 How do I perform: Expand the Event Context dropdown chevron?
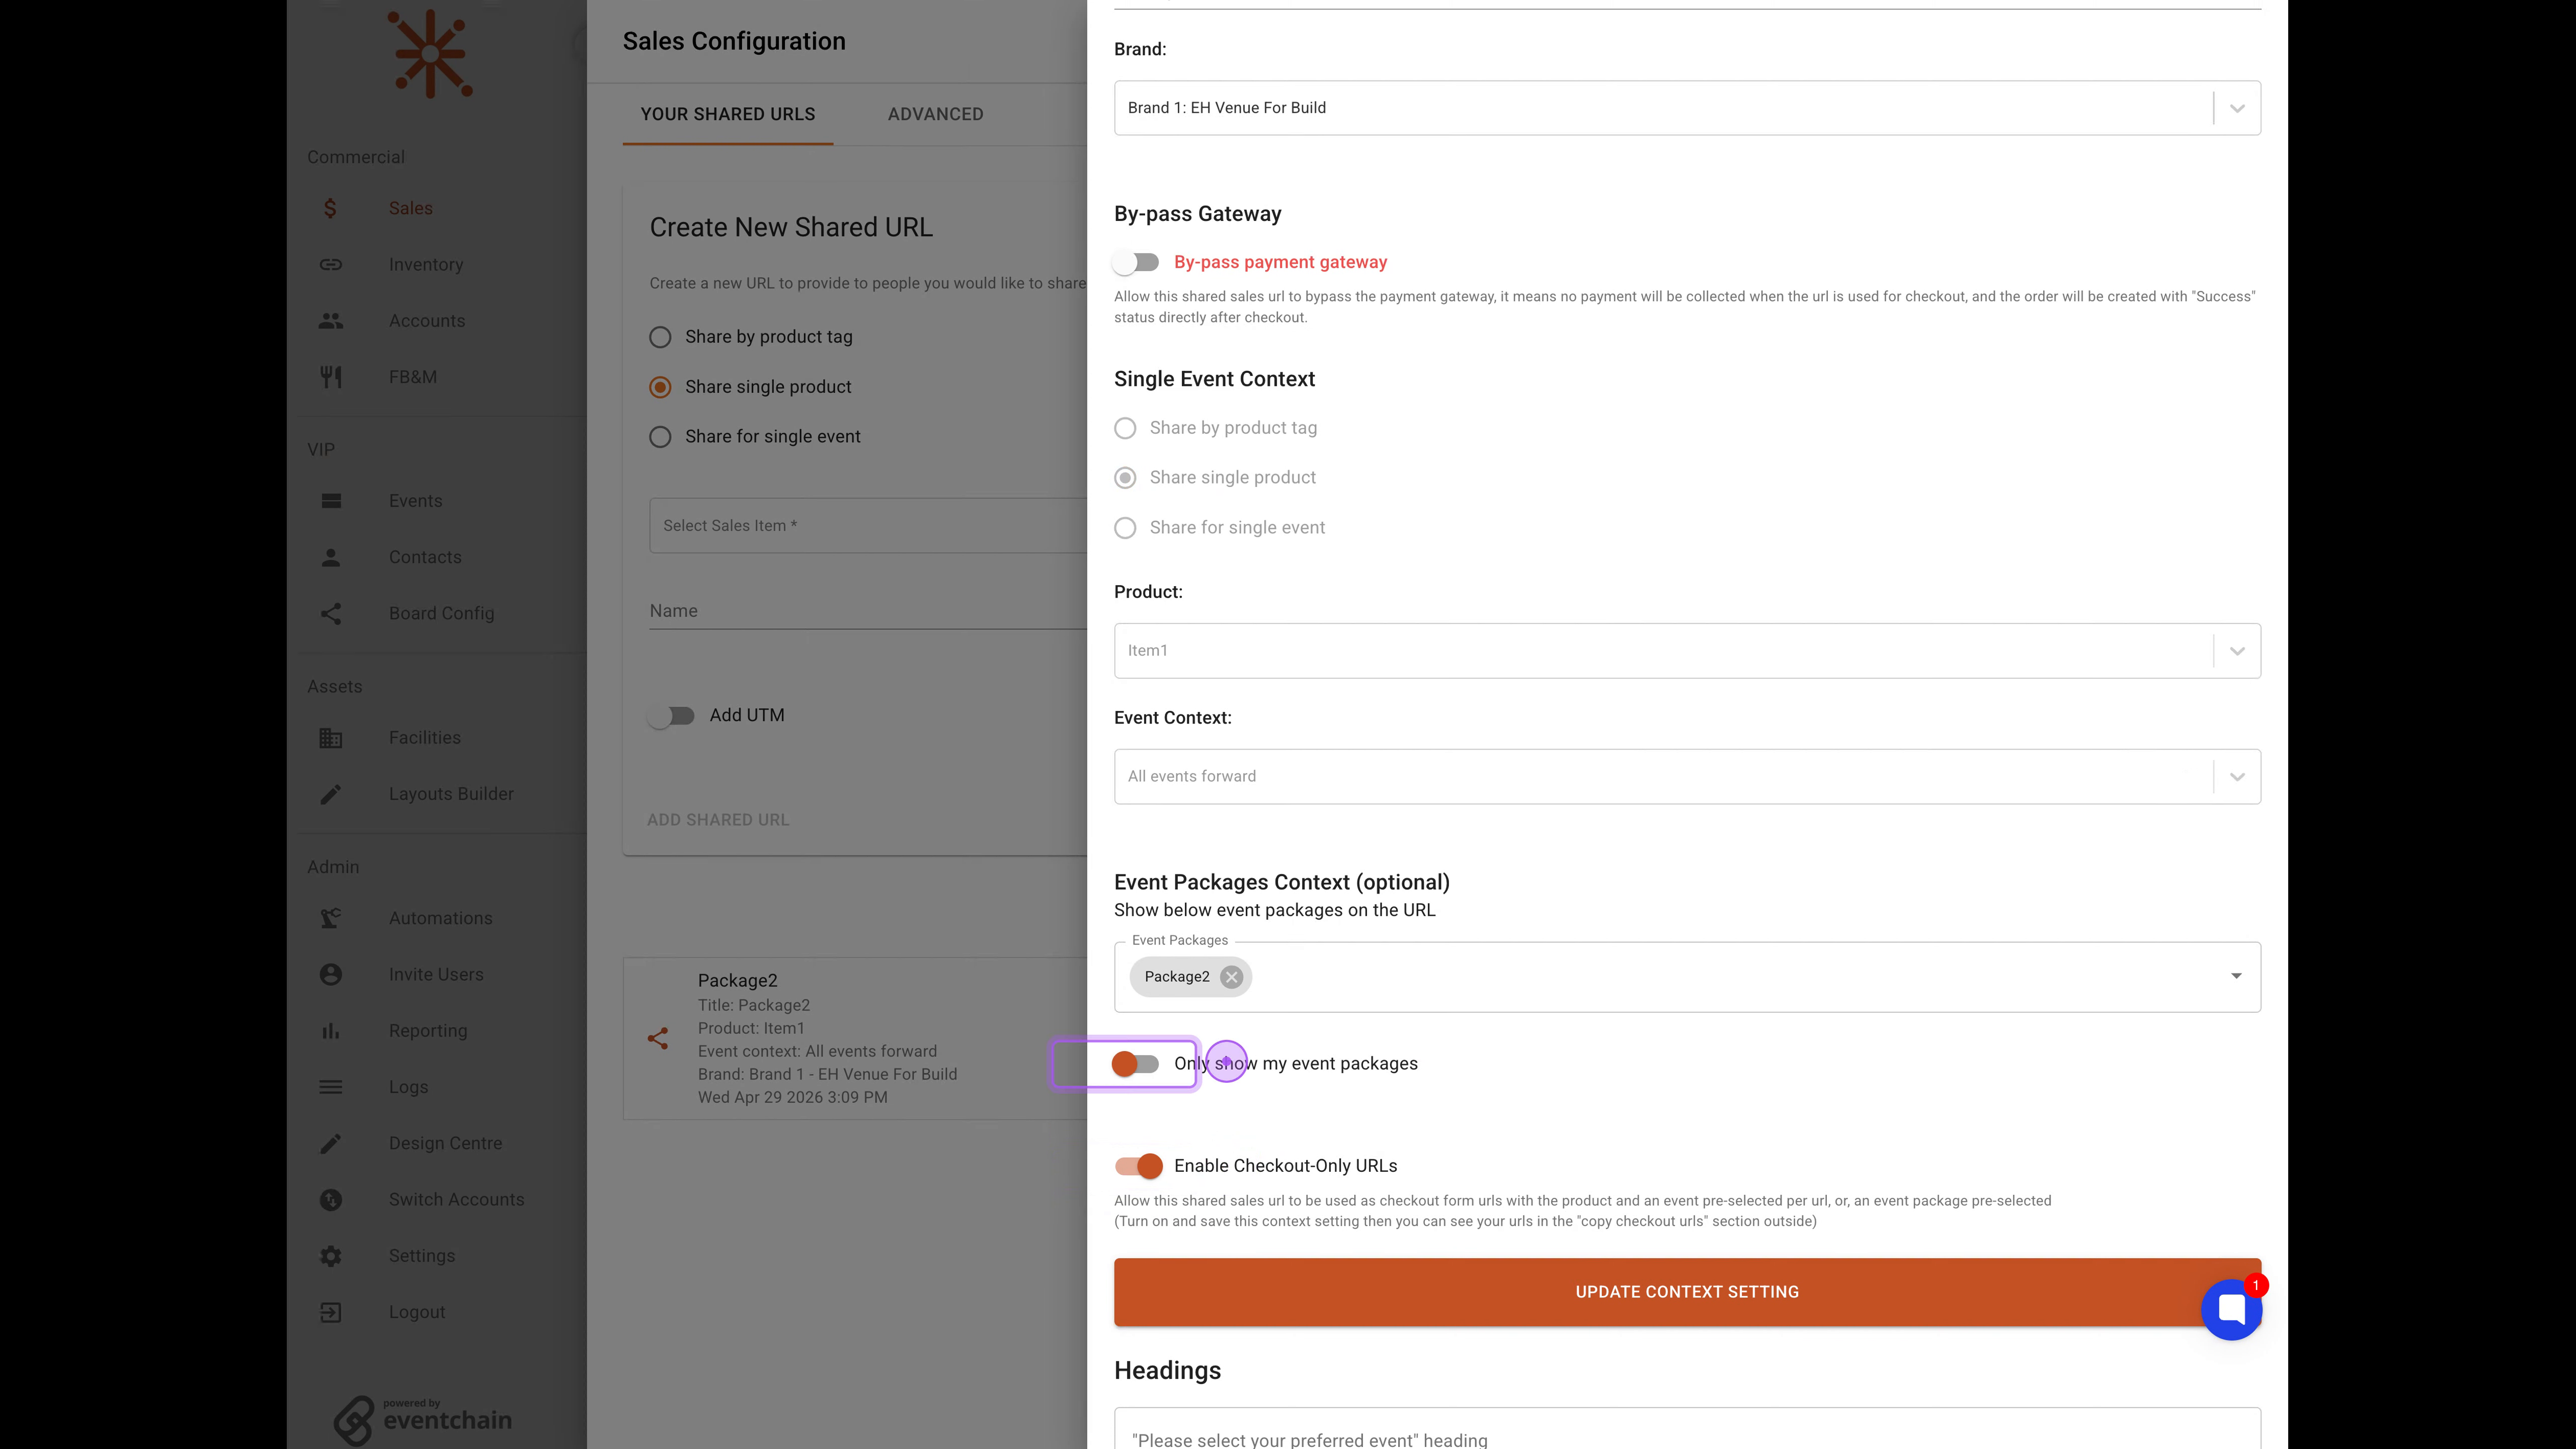(x=2237, y=777)
